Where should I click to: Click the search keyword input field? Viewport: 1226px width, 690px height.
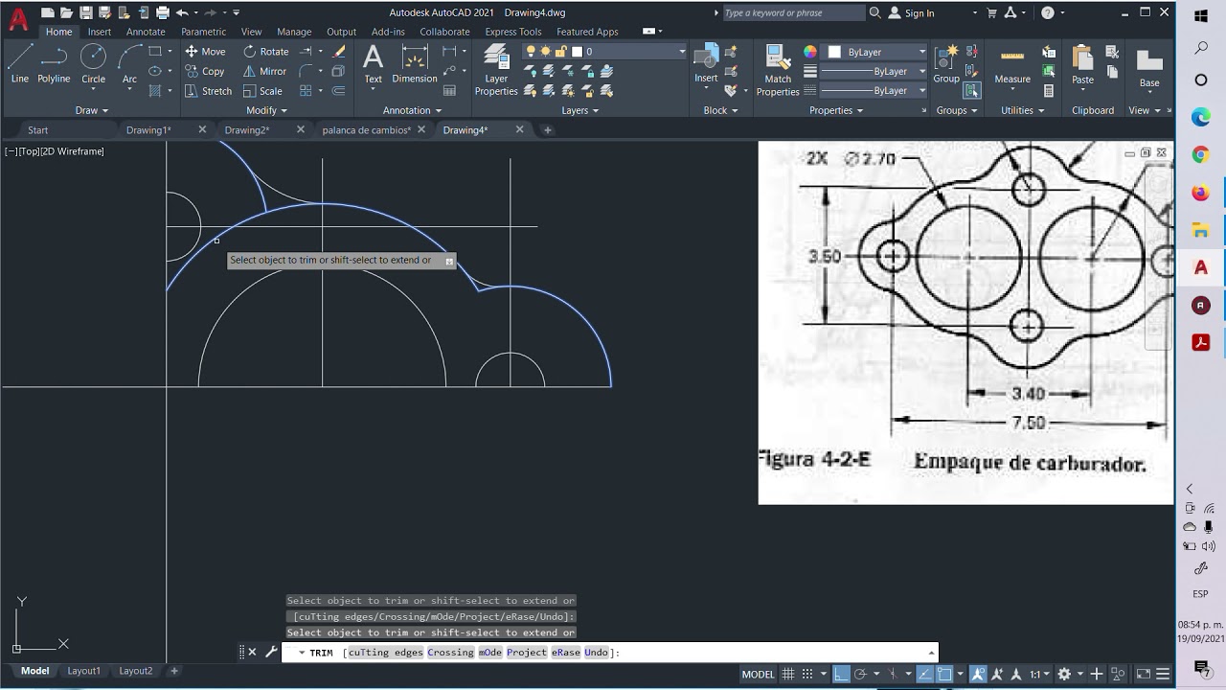[793, 12]
